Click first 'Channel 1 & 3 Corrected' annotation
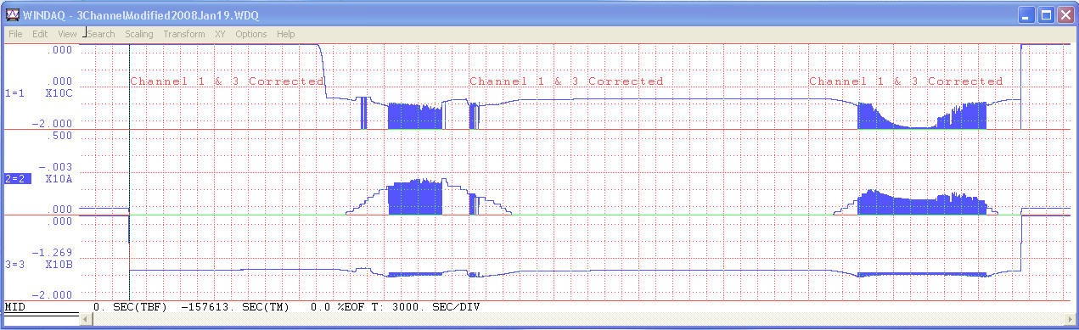1079x330 pixels. [227, 81]
